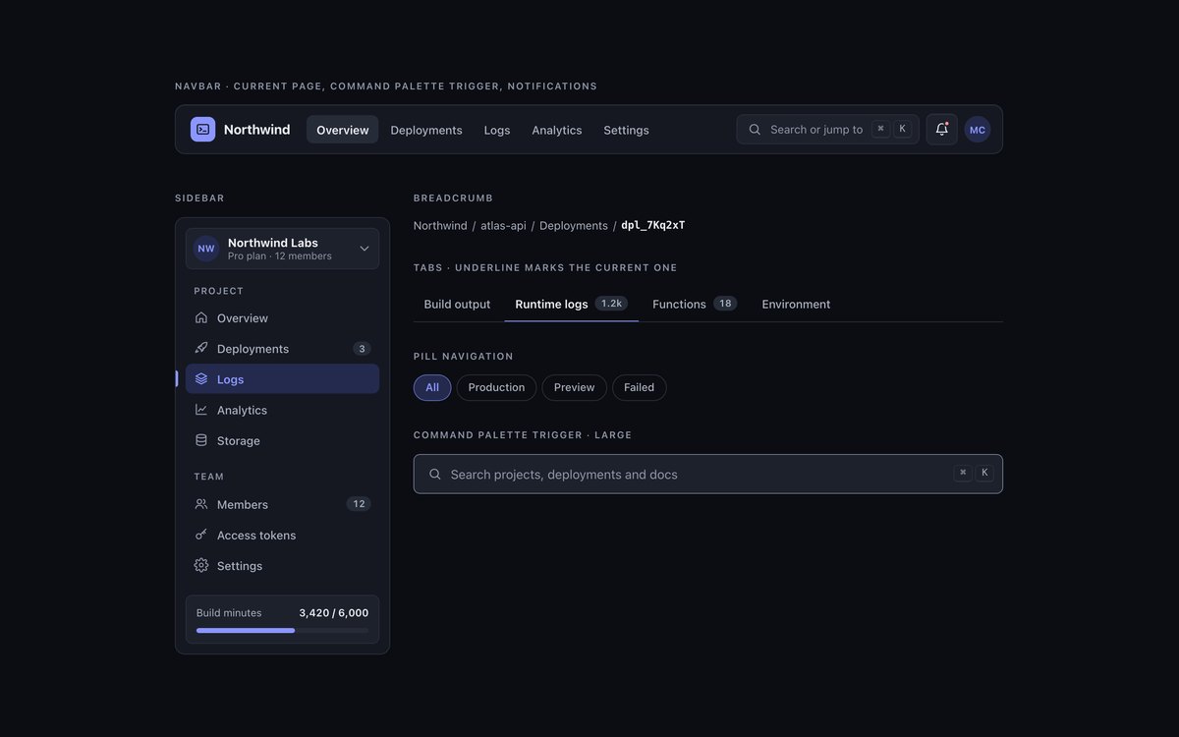The width and height of the screenshot is (1179, 737).
Task: Click the large command palette search icon
Action: (x=435, y=474)
